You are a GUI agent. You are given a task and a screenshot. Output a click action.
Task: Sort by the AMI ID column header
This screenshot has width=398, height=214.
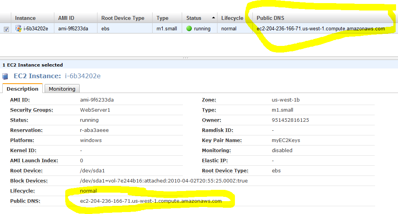pyautogui.click(x=66, y=18)
